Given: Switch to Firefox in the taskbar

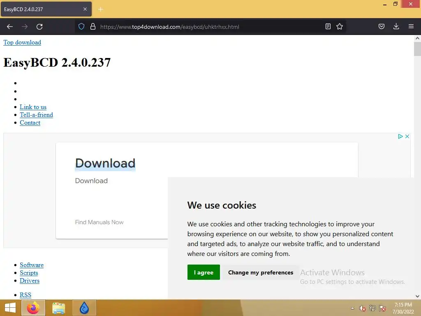Looking at the screenshot, I should 33,308.
